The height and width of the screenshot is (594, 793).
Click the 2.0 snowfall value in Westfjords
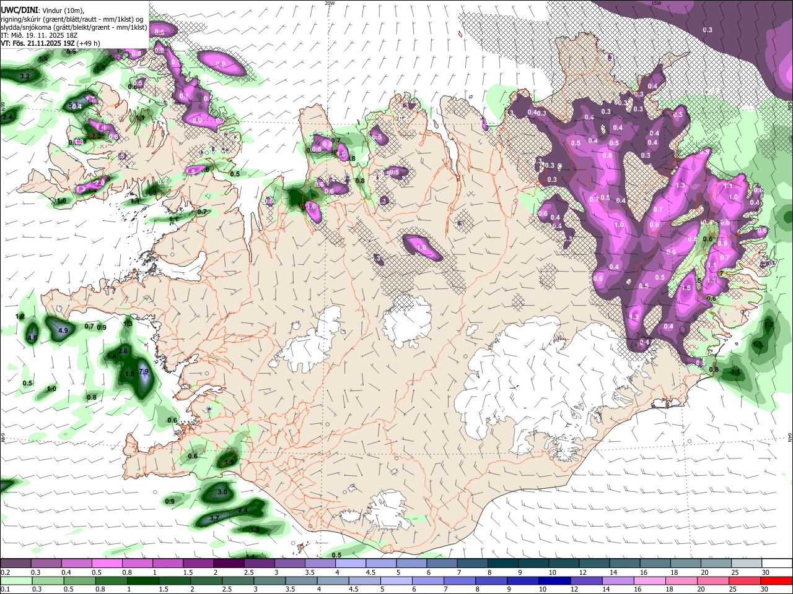(100, 183)
